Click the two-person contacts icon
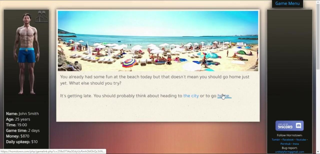The image size is (320, 154). pos(41,16)
